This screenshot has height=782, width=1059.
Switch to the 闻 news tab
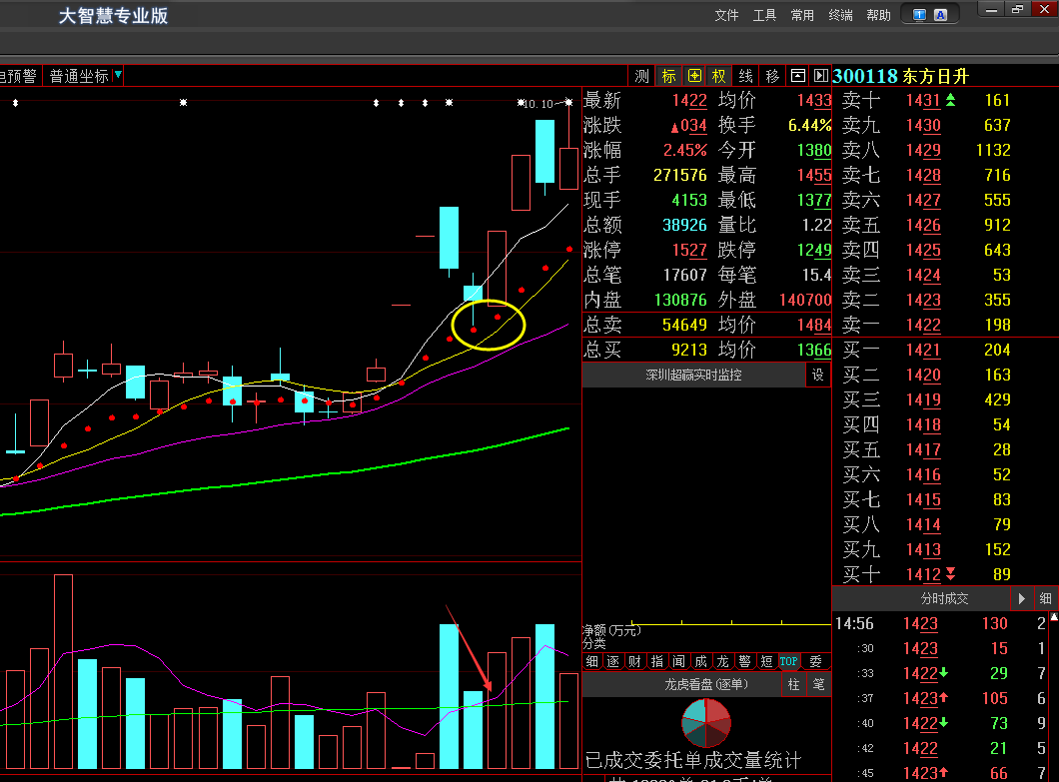(678, 662)
